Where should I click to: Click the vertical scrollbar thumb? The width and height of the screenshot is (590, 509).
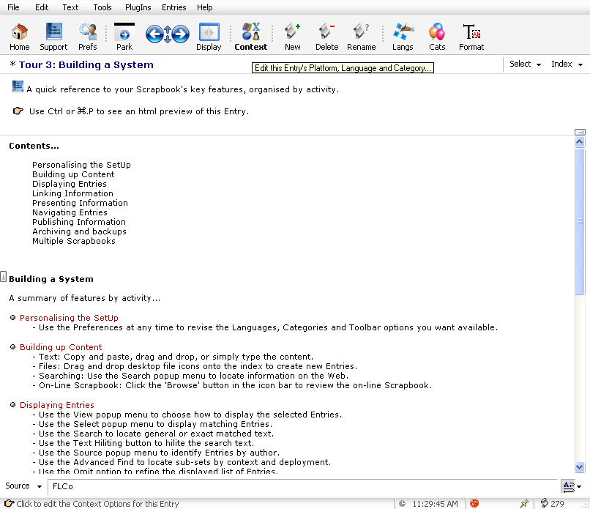580,221
